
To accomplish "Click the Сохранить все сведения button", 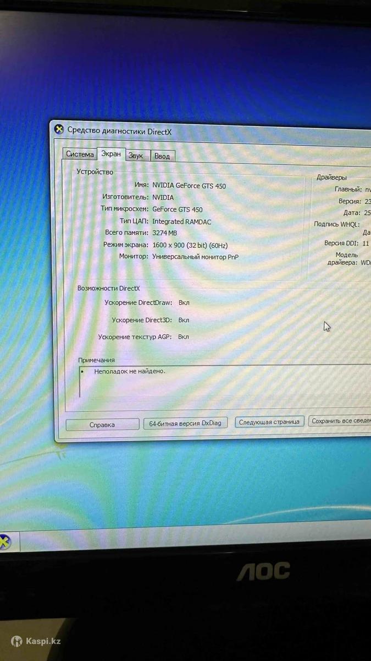I will tap(341, 421).
